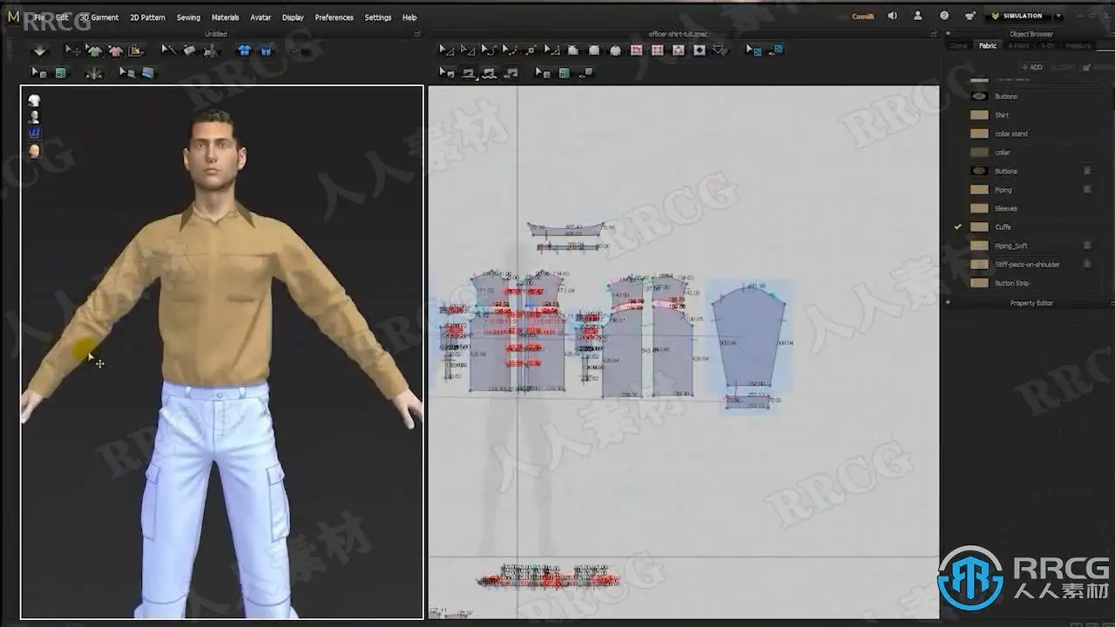Select the Edit Avatar joint tool
This screenshot has height=627, width=1115.
(x=94, y=73)
